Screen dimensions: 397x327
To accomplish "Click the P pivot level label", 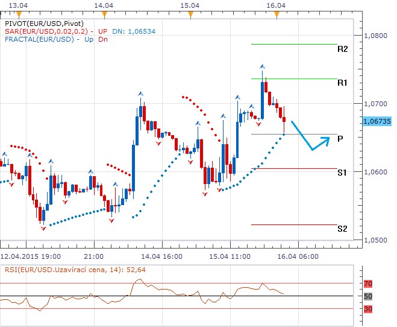I will [x=340, y=138].
